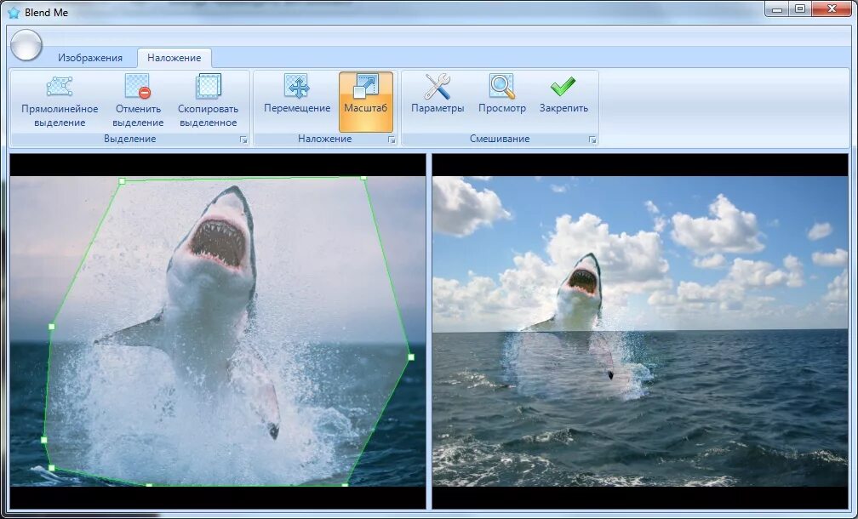The height and width of the screenshot is (519, 858).
Task: Open Параметры blending settings
Action: click(x=438, y=101)
